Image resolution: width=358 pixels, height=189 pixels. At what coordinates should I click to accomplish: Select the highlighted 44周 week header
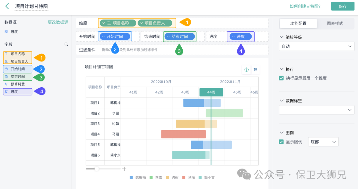tap(211, 92)
